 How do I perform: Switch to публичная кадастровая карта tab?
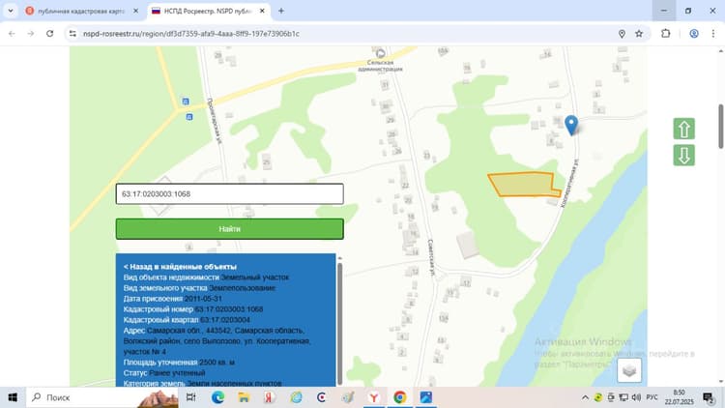coord(82,11)
